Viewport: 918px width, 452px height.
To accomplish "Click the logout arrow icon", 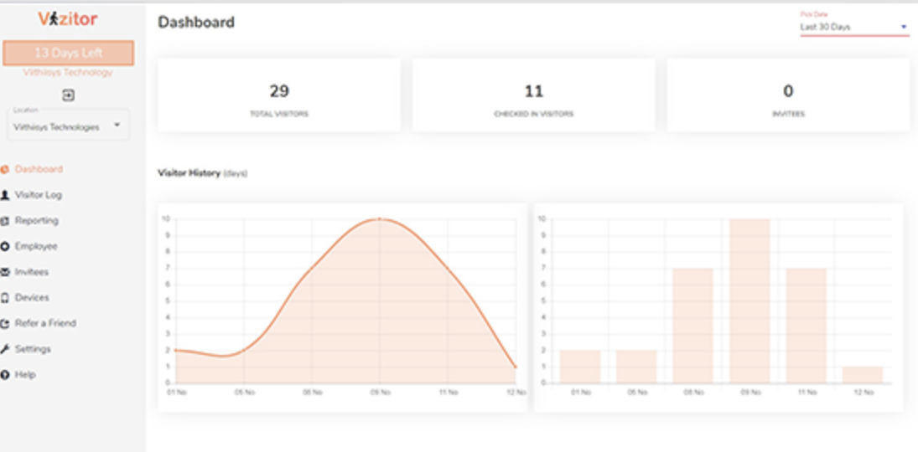I will click(x=69, y=95).
